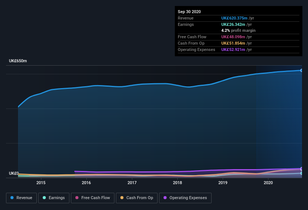Click the Earnings label in tooltip
308x210 pixels.
(186, 24)
